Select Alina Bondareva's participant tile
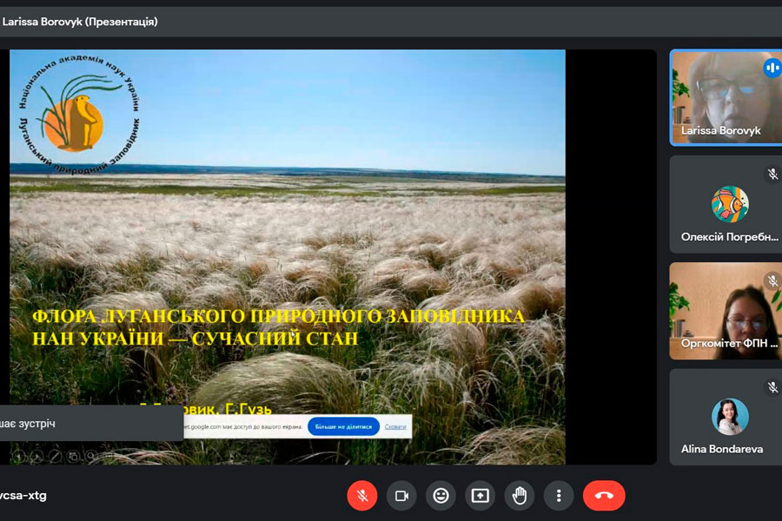The height and width of the screenshot is (521, 782). click(726, 418)
